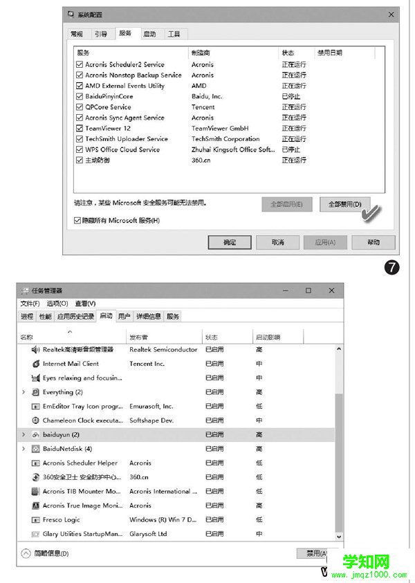Click EmEditor Tray Icon program icon
This screenshot has width=415, height=583.
click(x=36, y=407)
